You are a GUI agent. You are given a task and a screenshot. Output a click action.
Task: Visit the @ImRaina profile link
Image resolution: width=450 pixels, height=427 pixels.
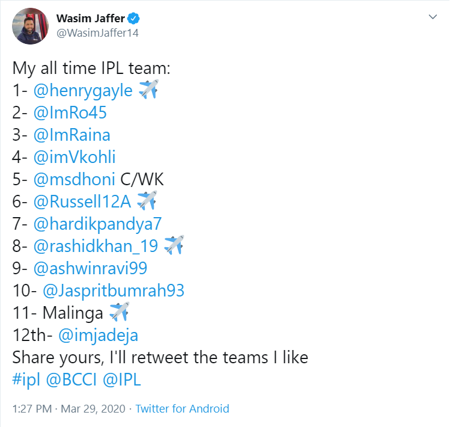(x=72, y=135)
